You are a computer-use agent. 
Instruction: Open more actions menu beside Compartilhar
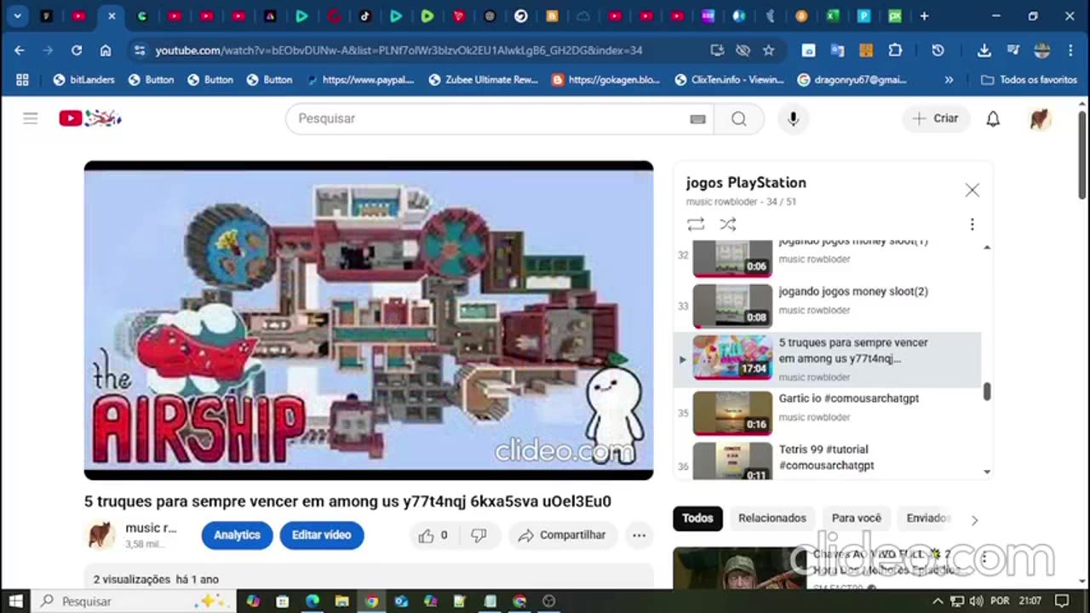(639, 535)
